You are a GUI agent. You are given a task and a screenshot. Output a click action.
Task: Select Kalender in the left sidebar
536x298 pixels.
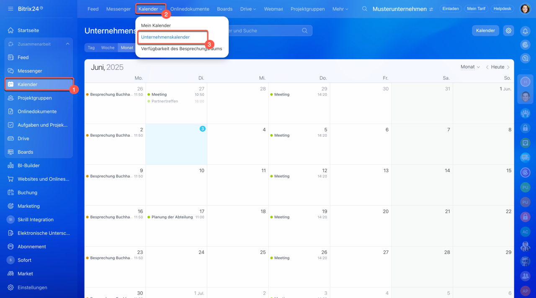[39, 84]
